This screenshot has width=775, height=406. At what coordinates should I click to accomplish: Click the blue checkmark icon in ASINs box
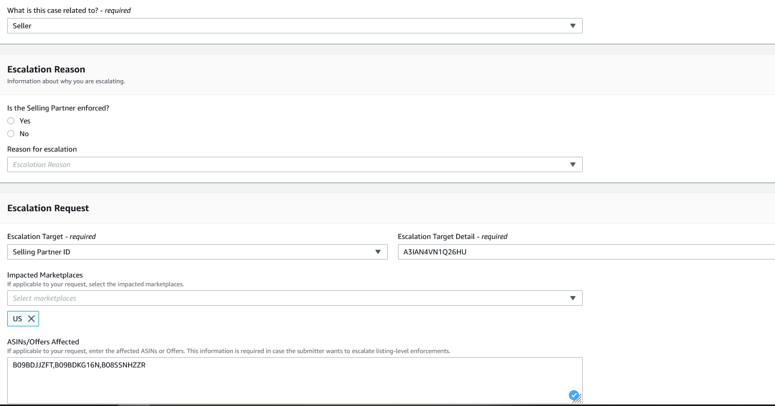pyautogui.click(x=573, y=395)
